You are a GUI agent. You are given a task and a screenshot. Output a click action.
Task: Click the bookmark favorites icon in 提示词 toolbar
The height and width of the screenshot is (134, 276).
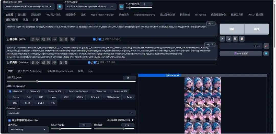(x=48, y=39)
